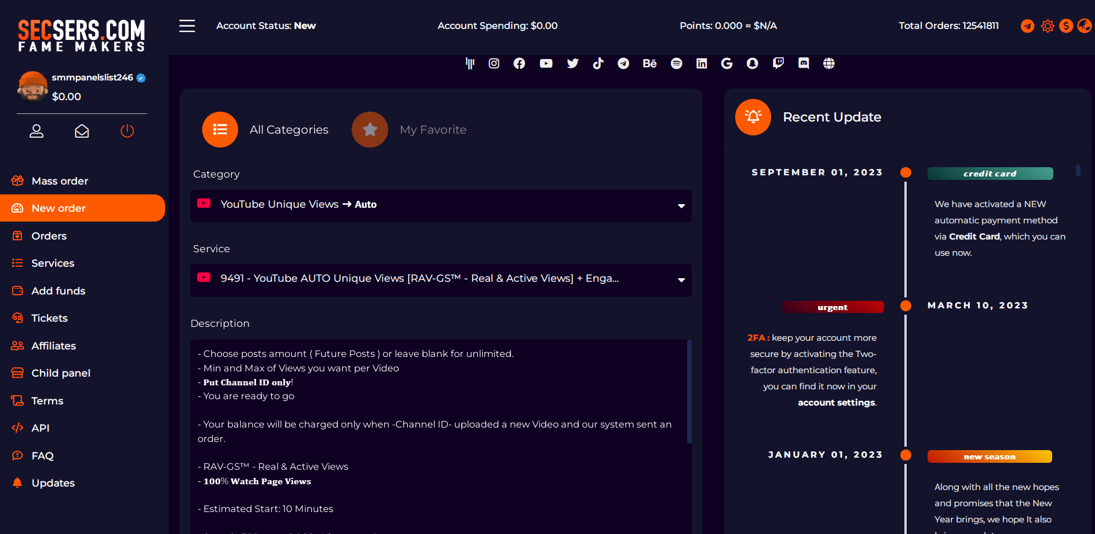Open the envelope messages icon under profile
Image resolution: width=1095 pixels, height=534 pixels.
tap(82, 131)
